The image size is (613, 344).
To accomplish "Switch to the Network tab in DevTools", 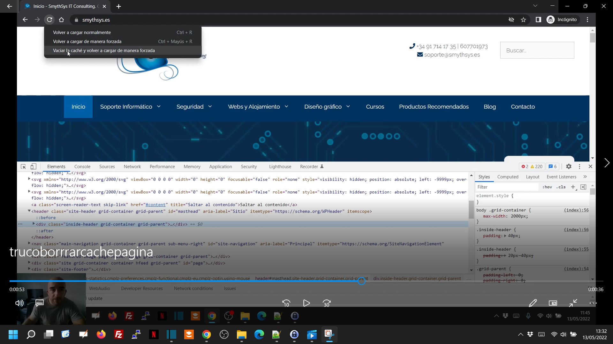I will (132, 167).
